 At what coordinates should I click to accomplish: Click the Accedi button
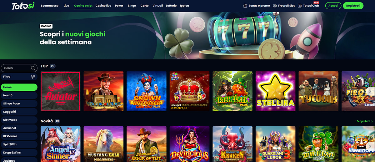point(333,6)
